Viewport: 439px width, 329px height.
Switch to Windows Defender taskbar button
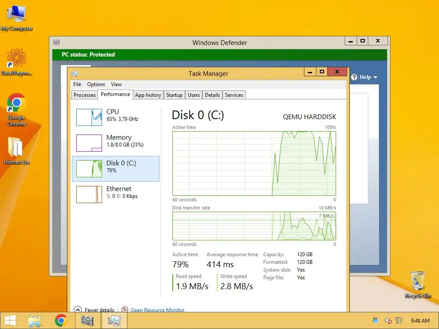(x=87, y=320)
